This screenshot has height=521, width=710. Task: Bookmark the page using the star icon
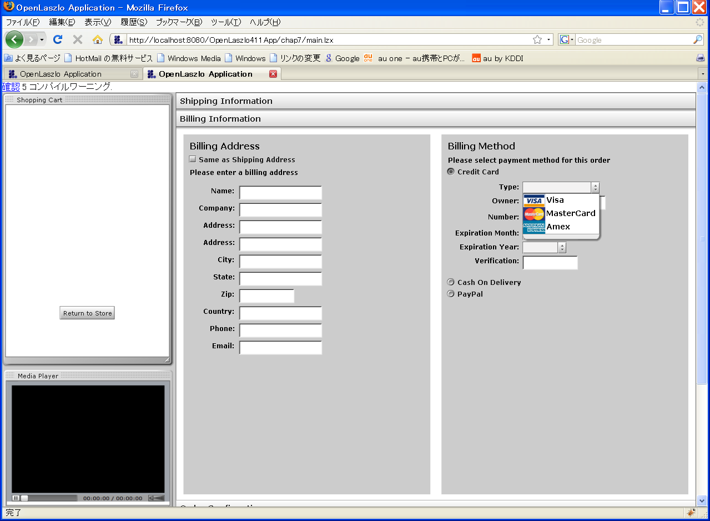click(537, 39)
